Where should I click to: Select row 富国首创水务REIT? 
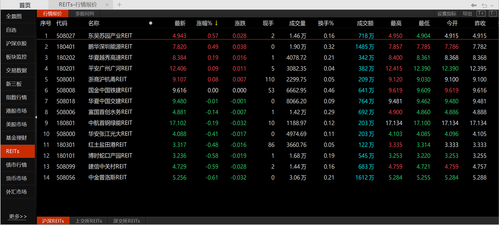coord(268,112)
